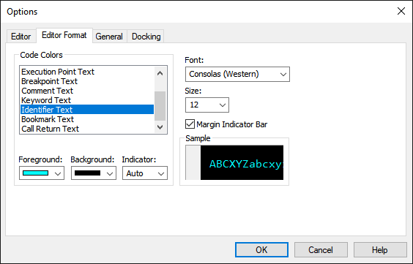Open the Indicator dropdown set to Auto
Screen dimensions: 413x264
(x=145, y=173)
